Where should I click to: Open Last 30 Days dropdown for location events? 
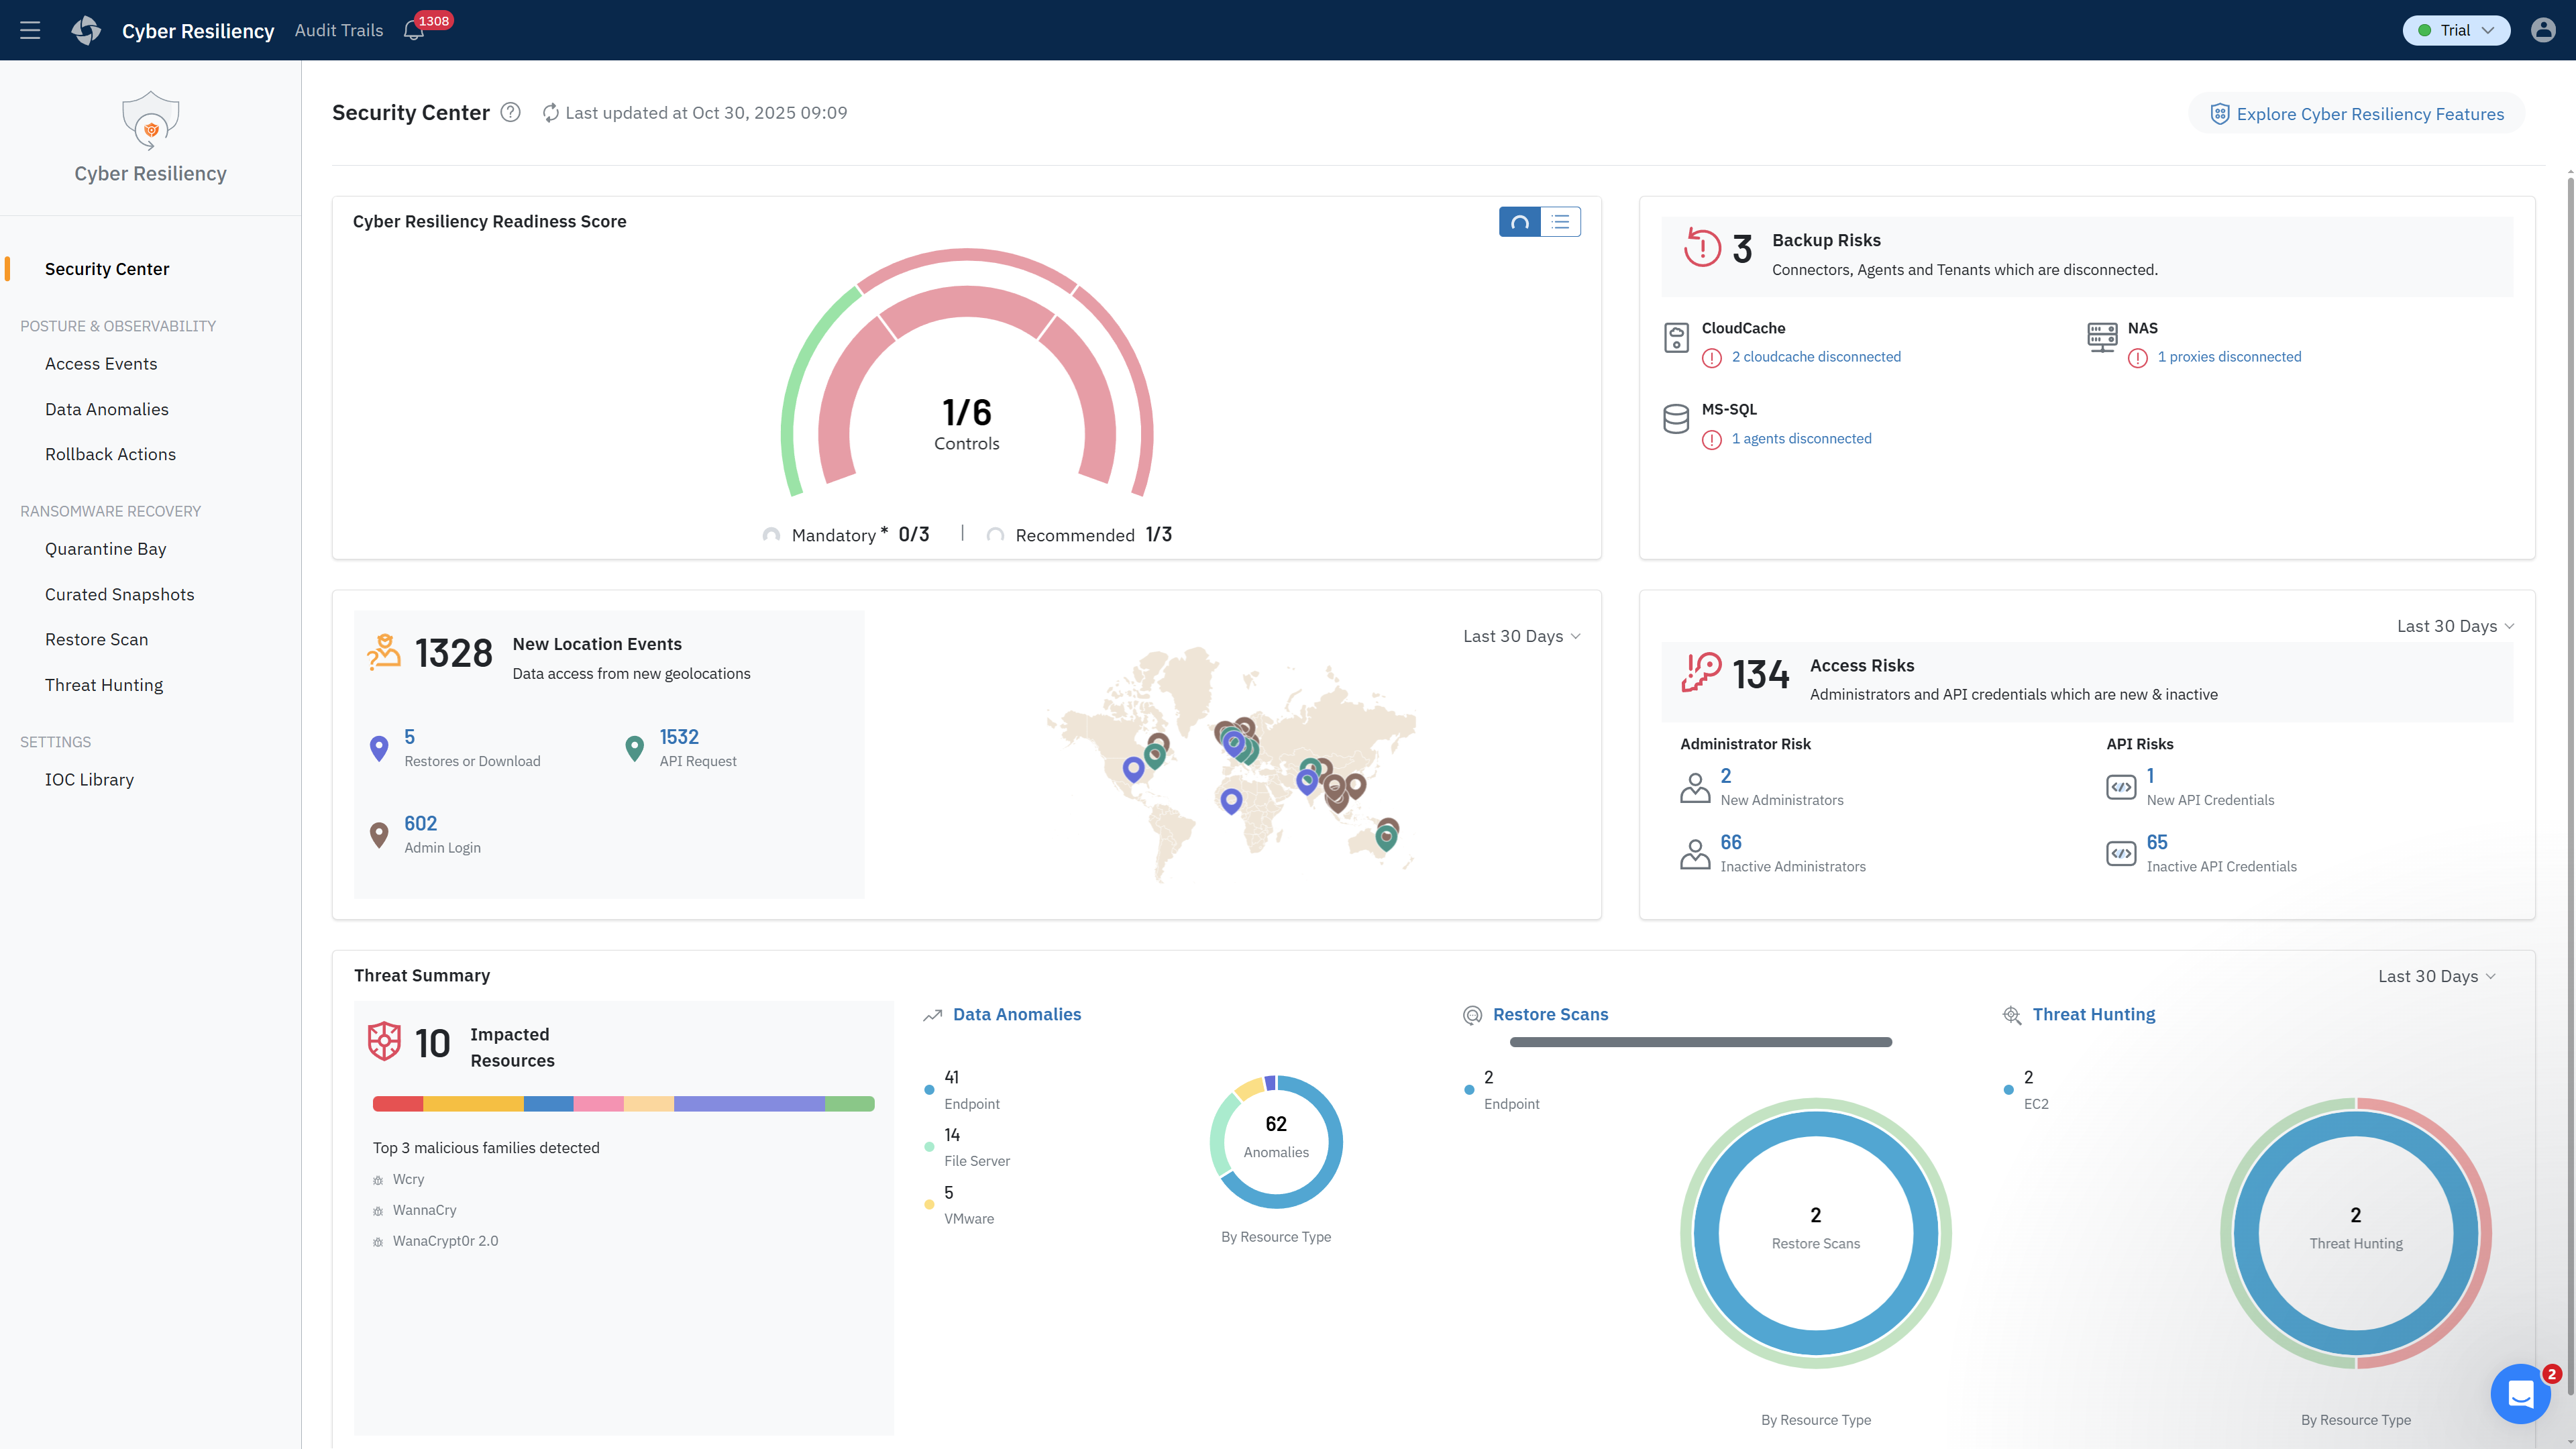(x=1521, y=636)
